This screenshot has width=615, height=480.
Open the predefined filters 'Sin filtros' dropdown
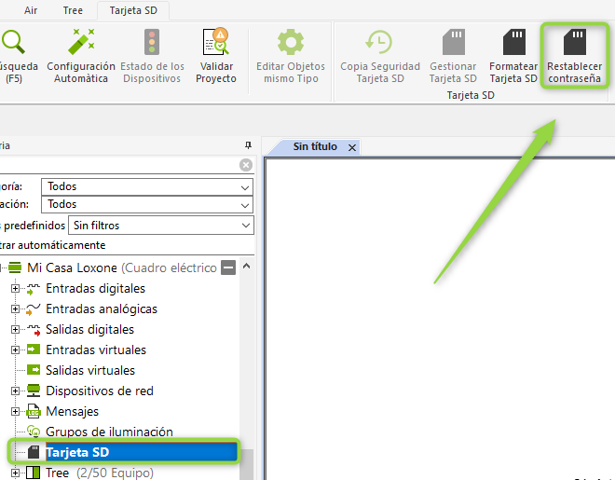coord(245,225)
